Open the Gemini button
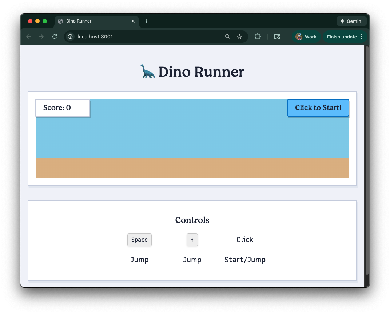 tap(351, 21)
